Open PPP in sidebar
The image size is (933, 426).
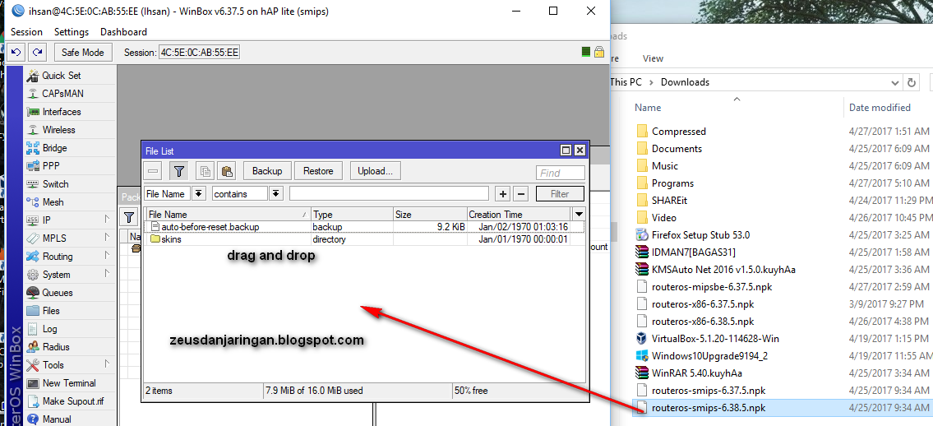click(x=51, y=166)
